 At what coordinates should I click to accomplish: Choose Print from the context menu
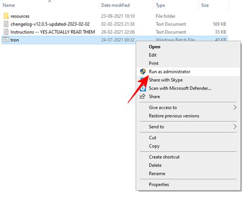coord(153,63)
